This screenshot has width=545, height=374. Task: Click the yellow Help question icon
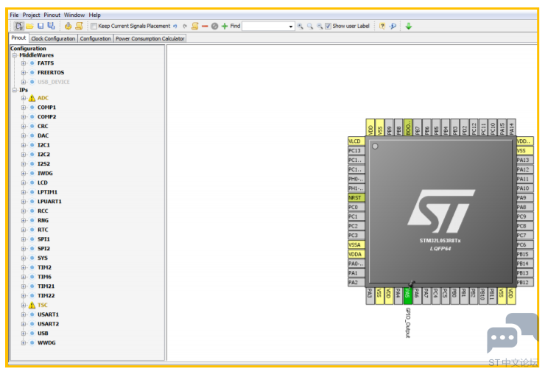pos(382,26)
